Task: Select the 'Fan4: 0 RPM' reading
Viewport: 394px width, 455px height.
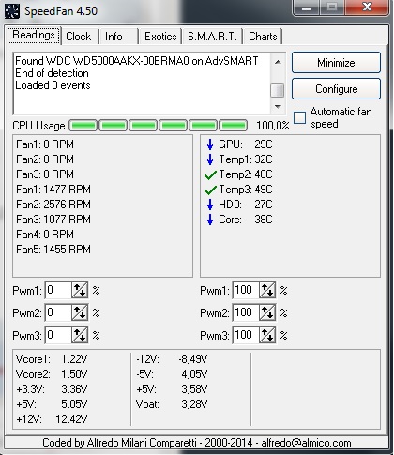Action: click(45, 235)
